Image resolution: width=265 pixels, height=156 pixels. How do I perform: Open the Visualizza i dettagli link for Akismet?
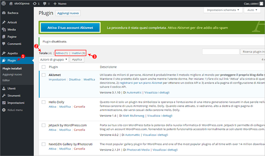pyautogui.click(x=157, y=92)
